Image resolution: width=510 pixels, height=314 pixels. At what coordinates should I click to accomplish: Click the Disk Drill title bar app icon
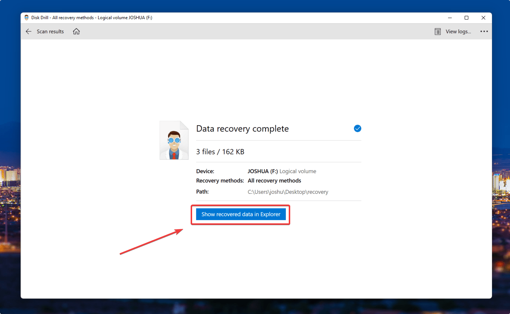point(27,18)
